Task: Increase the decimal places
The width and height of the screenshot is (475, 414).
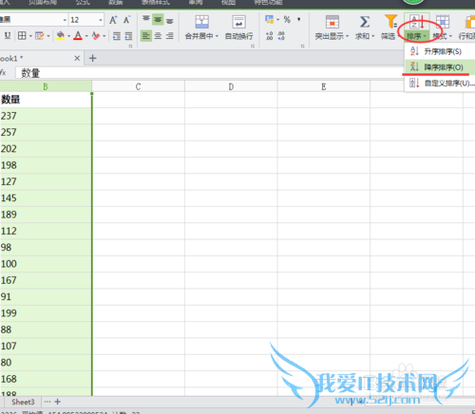Action: tap(269, 36)
